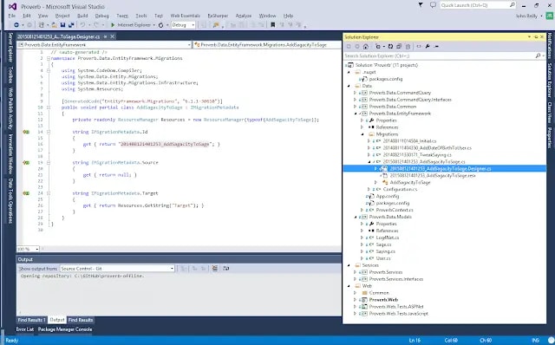Click the Save All toolbar icon
Screen dimensions: 555x345
pyautogui.click(x=71, y=25)
